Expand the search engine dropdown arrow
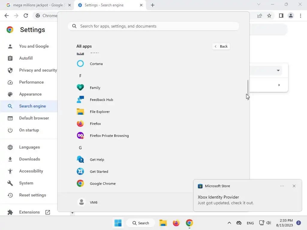Screen dimensions: 307x230 pos(278,70)
